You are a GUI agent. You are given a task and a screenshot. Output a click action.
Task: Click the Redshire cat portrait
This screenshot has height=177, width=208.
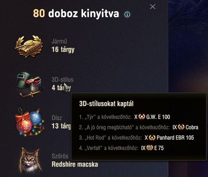tap(31, 159)
